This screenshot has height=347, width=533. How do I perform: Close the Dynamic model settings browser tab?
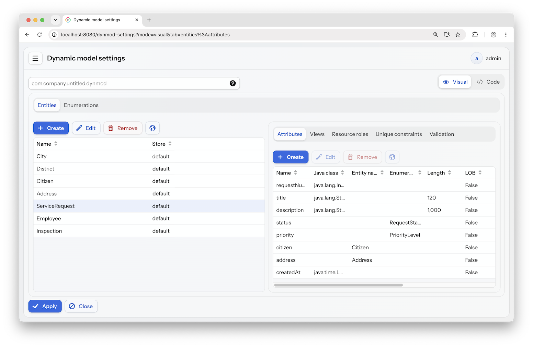(137, 20)
